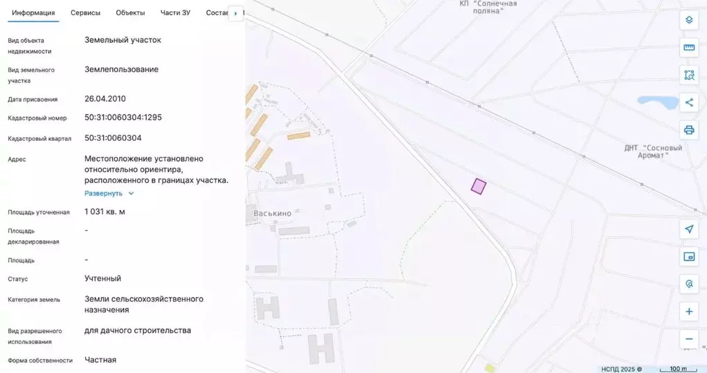Activate the area search selection tool
Screen dimensions: 707x373
[689, 75]
